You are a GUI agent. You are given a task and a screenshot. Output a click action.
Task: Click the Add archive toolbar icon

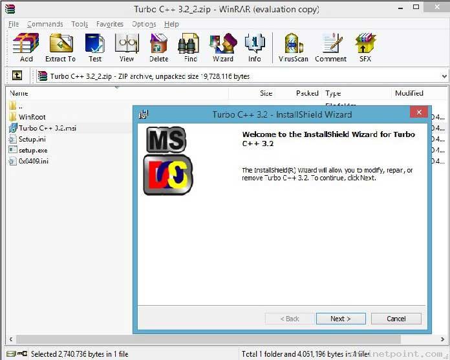pyautogui.click(x=26, y=47)
